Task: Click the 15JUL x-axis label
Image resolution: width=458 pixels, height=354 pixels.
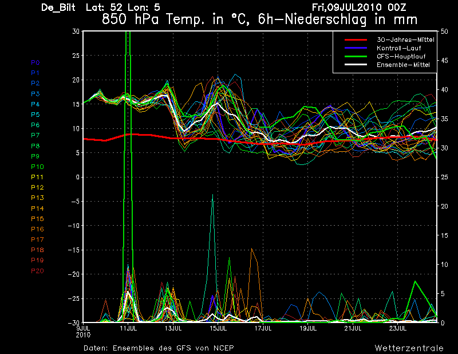Action: [218, 329]
